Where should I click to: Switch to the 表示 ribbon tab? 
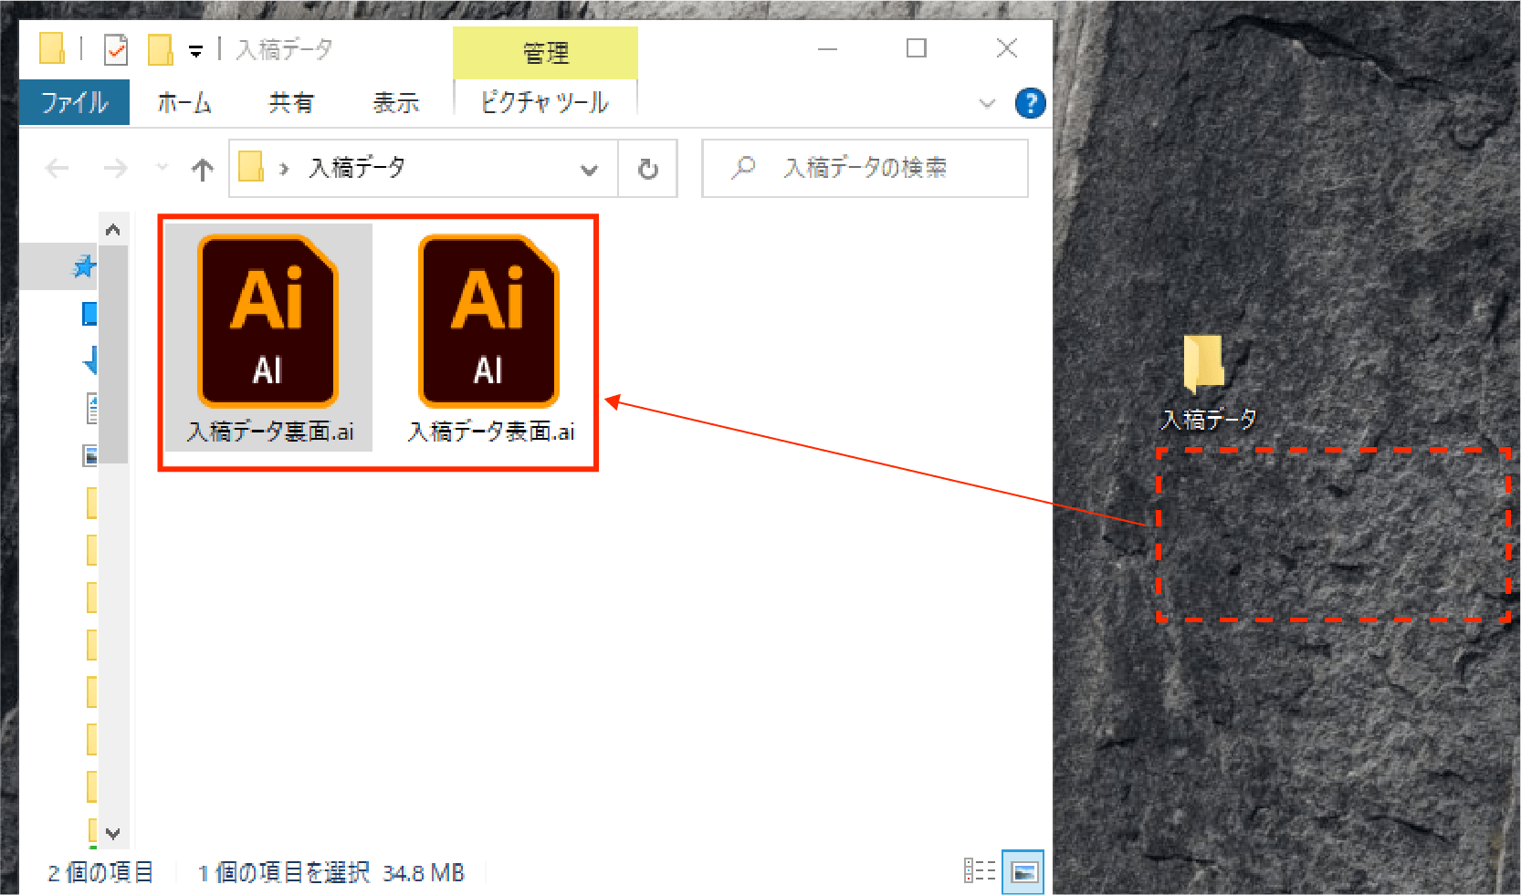point(396,103)
